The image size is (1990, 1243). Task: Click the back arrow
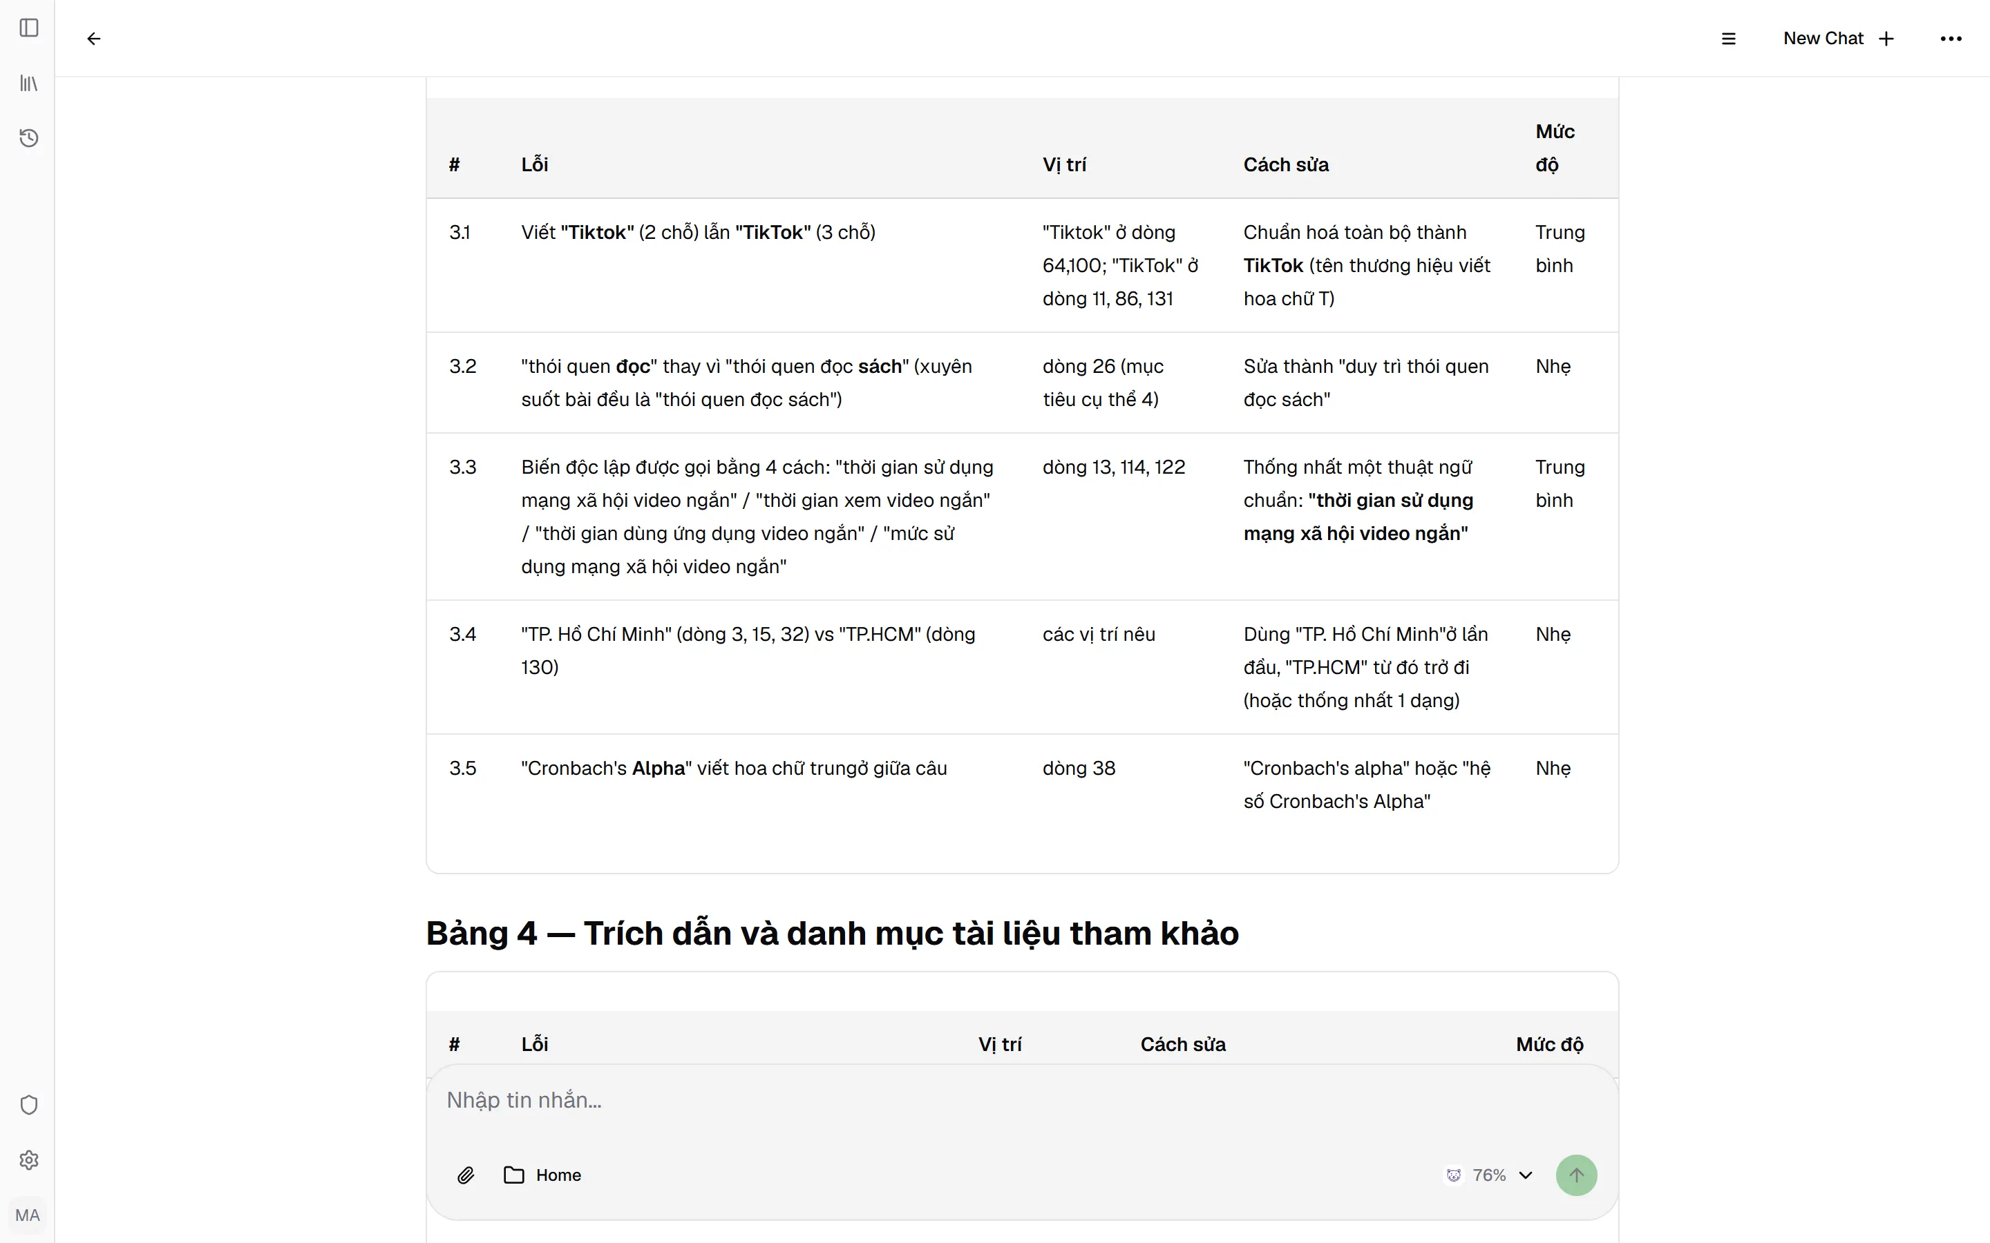point(94,39)
